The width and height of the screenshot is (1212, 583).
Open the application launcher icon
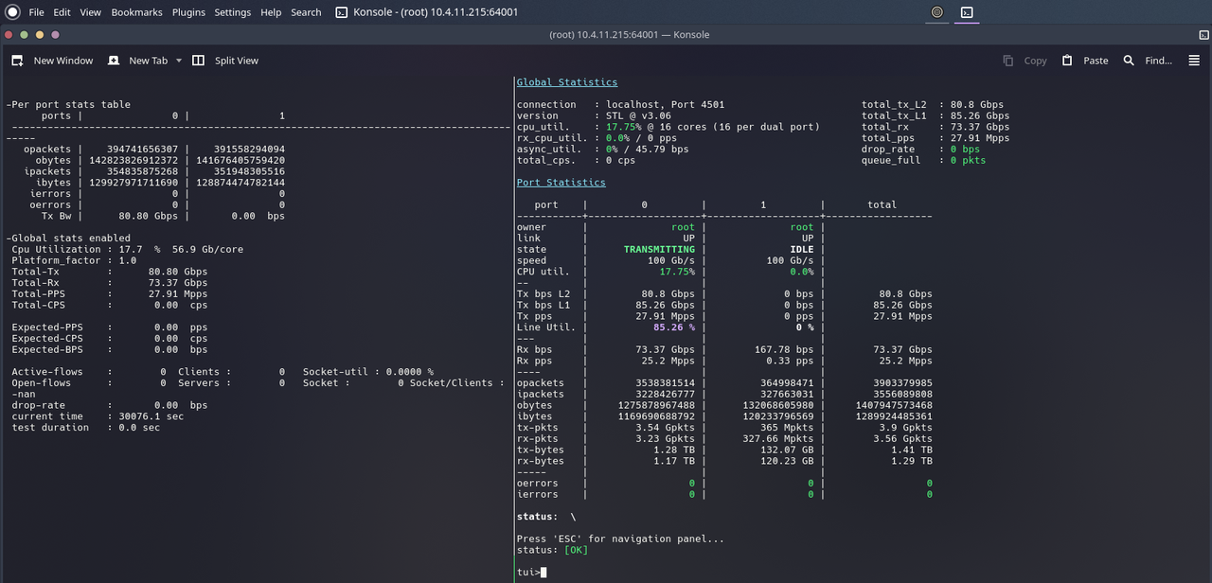tap(12, 12)
